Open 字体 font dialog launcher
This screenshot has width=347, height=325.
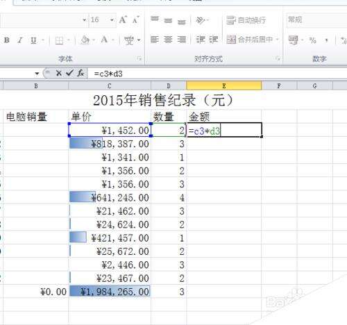coord(139,58)
